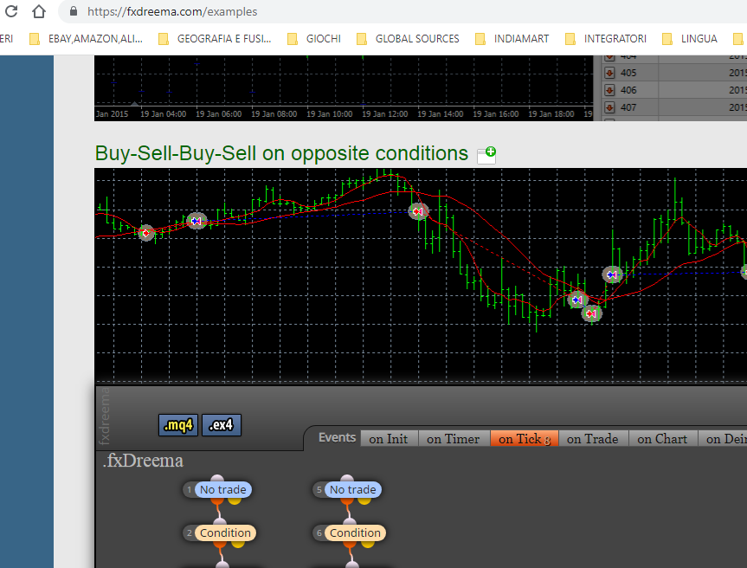
Task: Switch to the on Chart events tab
Action: tap(662, 438)
